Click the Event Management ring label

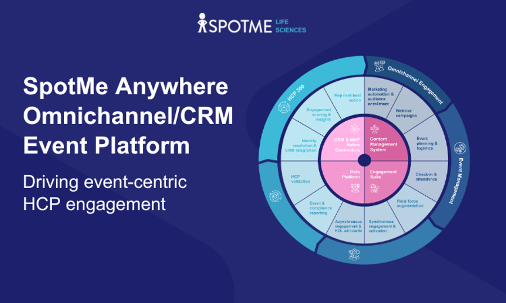(456, 181)
